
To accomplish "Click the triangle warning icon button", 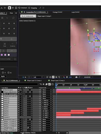I will point(15,59).
